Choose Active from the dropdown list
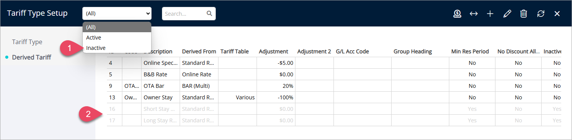The width and height of the screenshot is (572, 140). point(117,38)
